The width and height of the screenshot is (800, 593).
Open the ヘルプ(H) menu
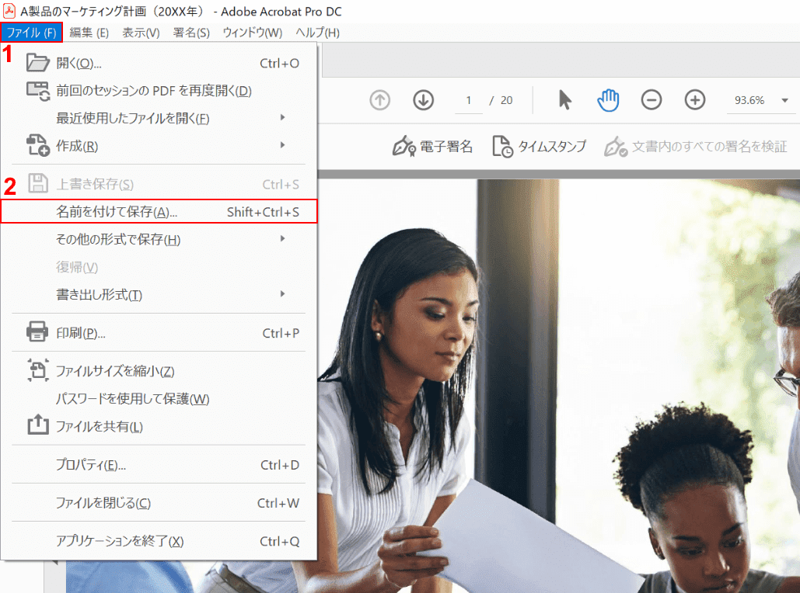[318, 33]
